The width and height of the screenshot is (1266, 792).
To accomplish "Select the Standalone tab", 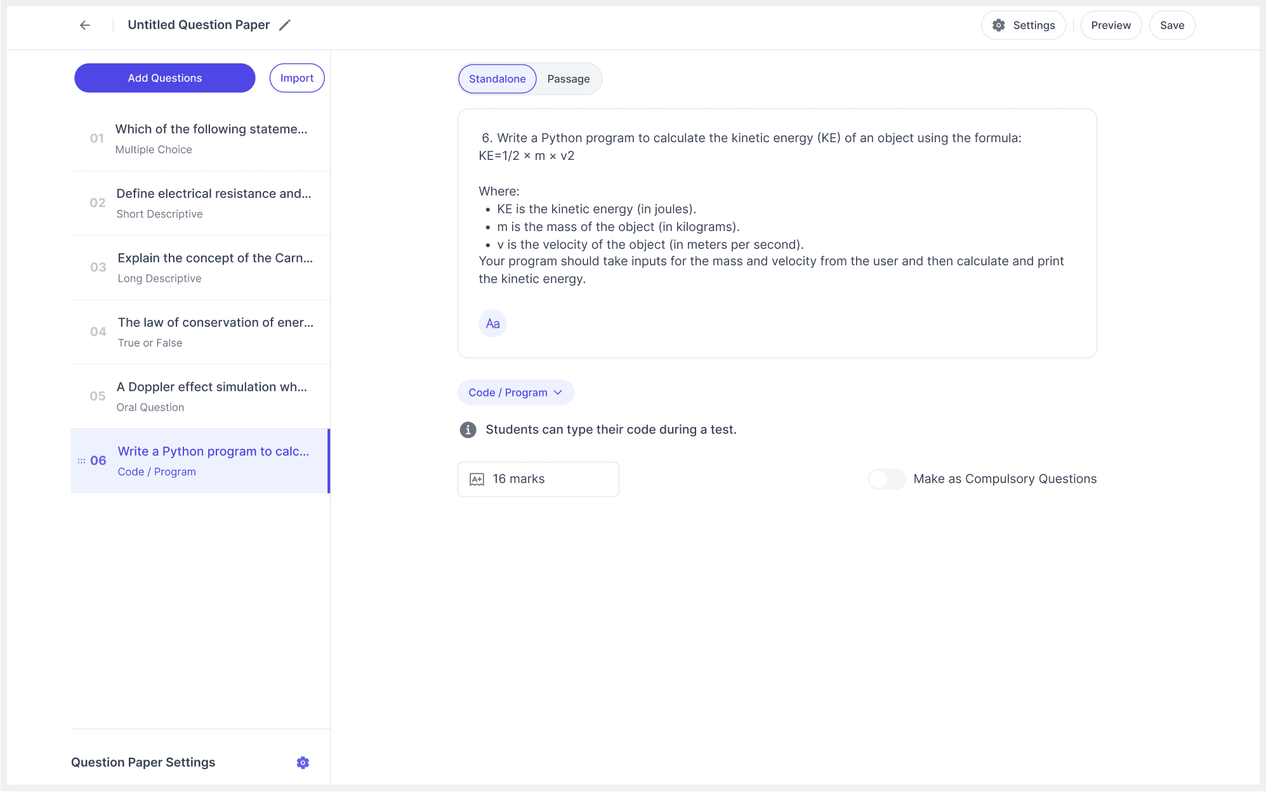I will [497, 79].
